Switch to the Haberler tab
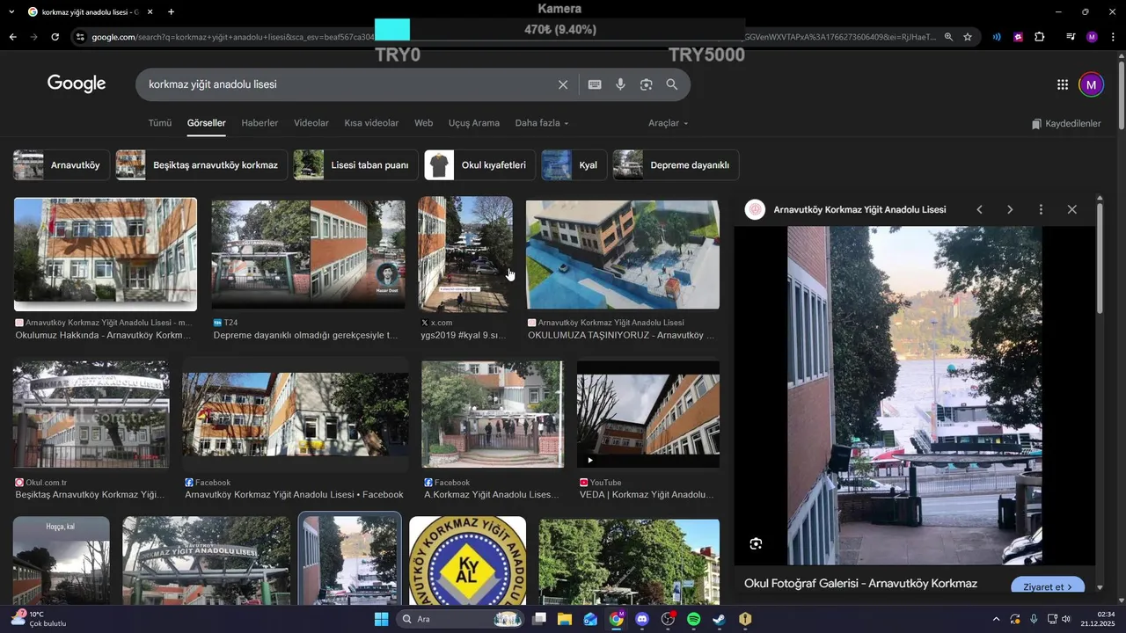Viewport: 1126px width, 633px height. coord(260,123)
